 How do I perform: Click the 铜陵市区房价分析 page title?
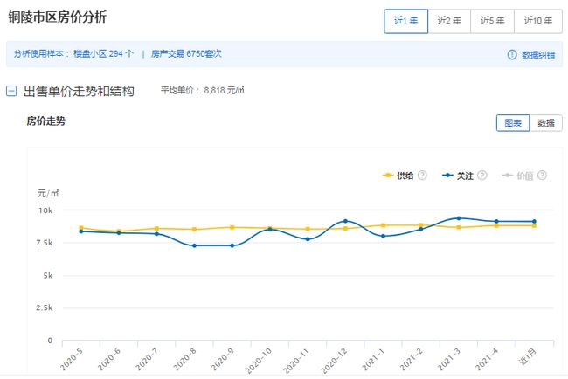(x=57, y=17)
